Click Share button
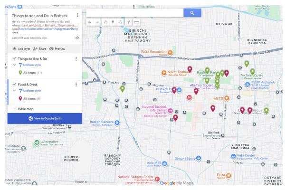The width and height of the screenshot is (285, 190). click(39, 49)
